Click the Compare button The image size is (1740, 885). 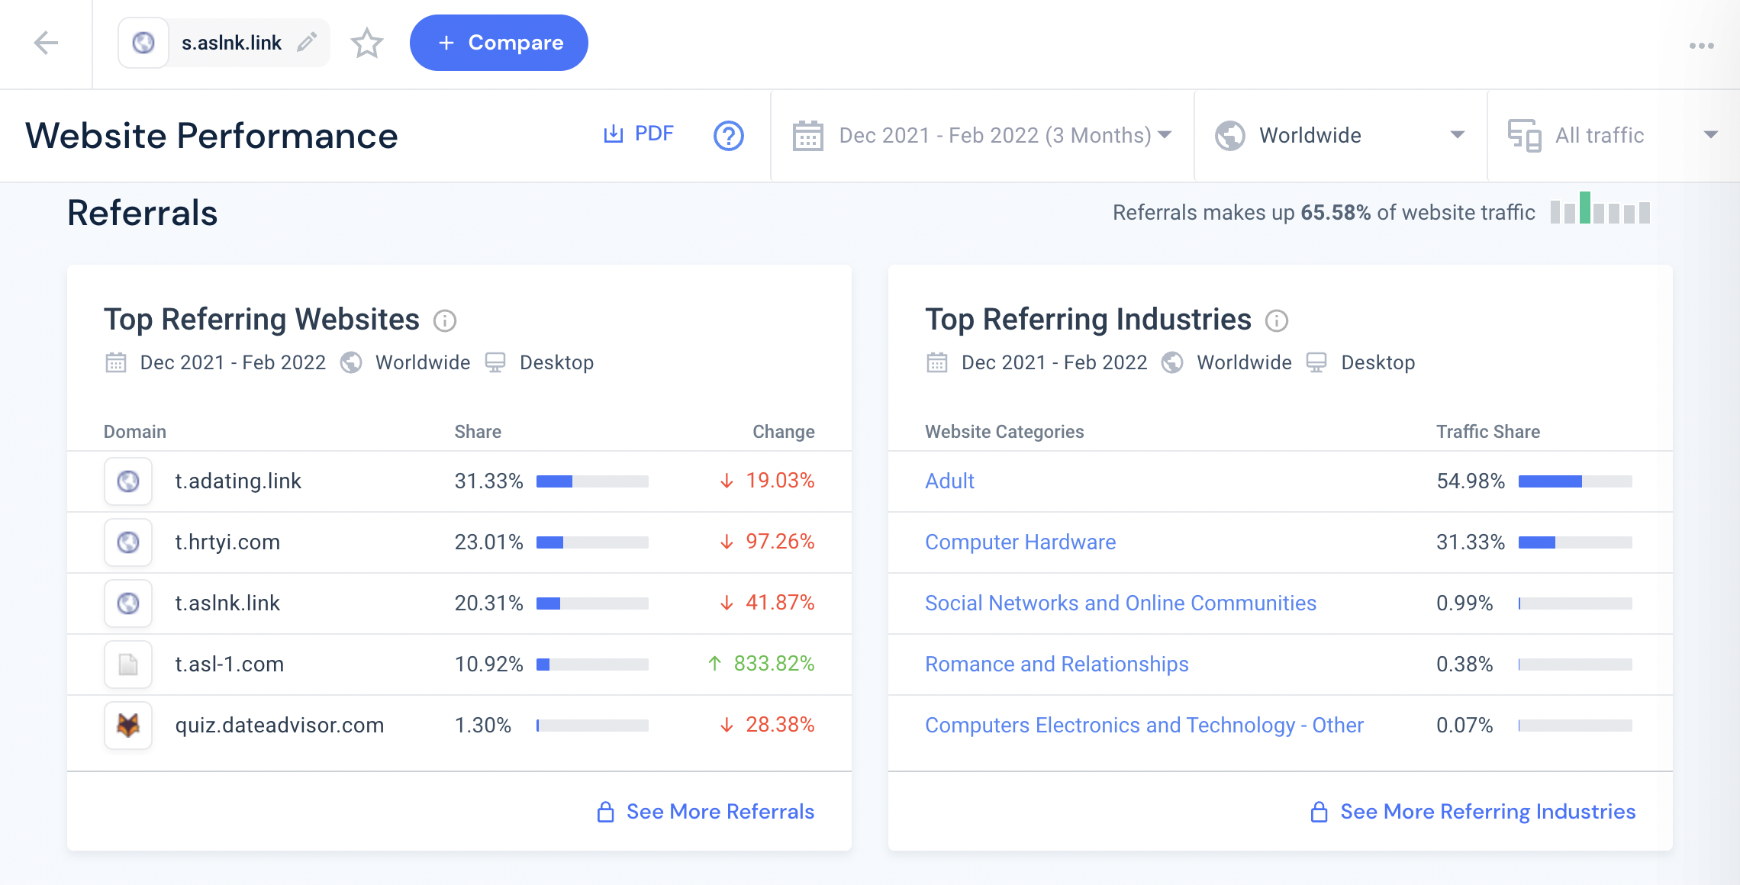point(499,43)
